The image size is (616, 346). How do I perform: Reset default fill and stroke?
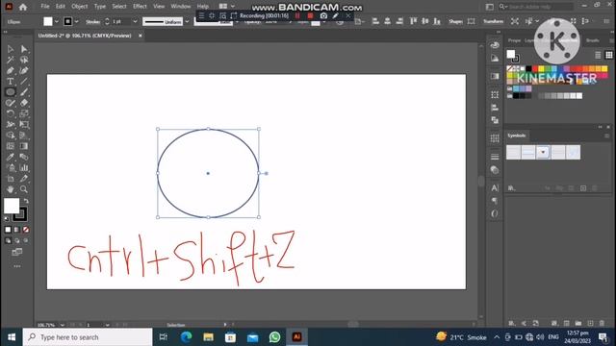pyautogui.click(x=7, y=219)
